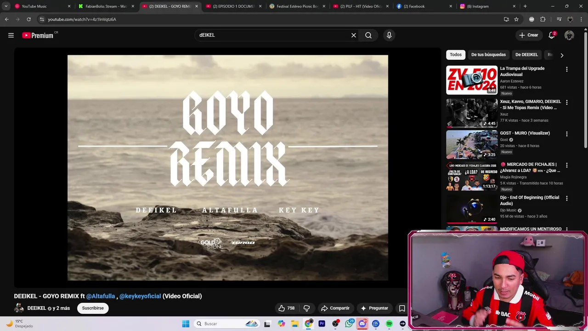
Task: Bookmark this page with the star
Action: click(516, 19)
